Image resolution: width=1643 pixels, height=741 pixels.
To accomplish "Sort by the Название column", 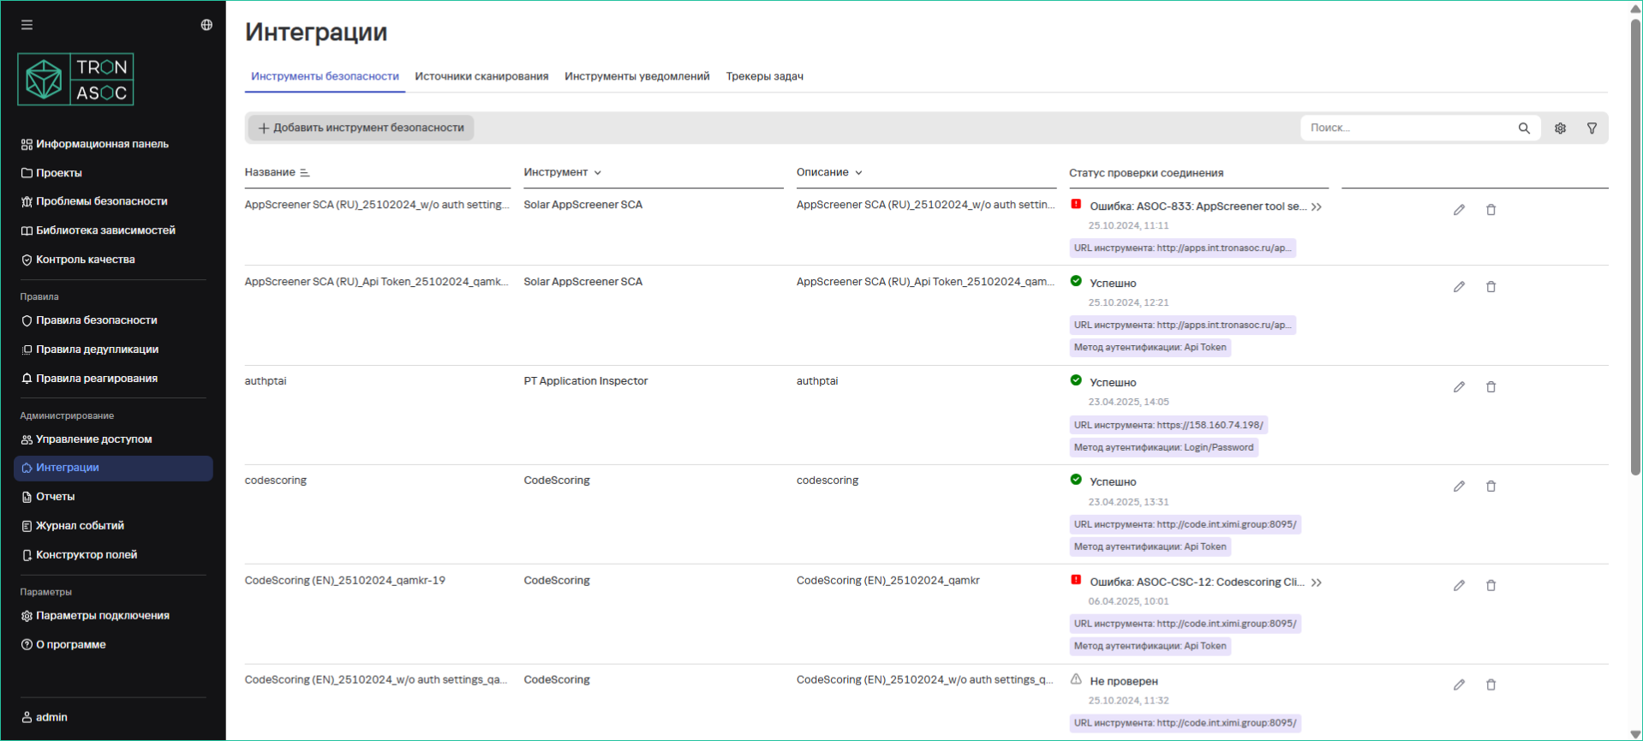I will (304, 172).
